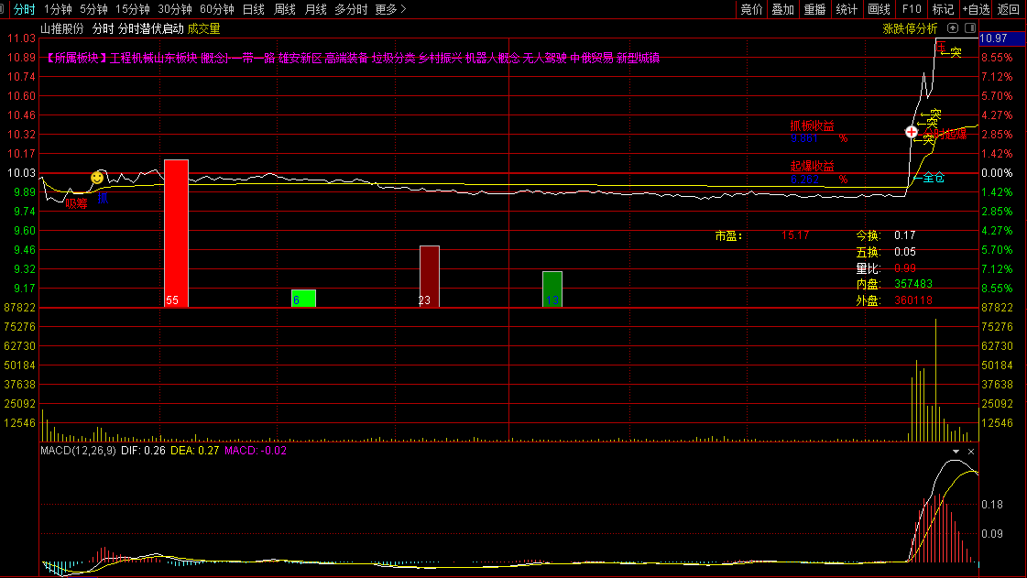Open MACD indicator dropdown arrow
This screenshot has width=1027, height=578.
point(956,452)
